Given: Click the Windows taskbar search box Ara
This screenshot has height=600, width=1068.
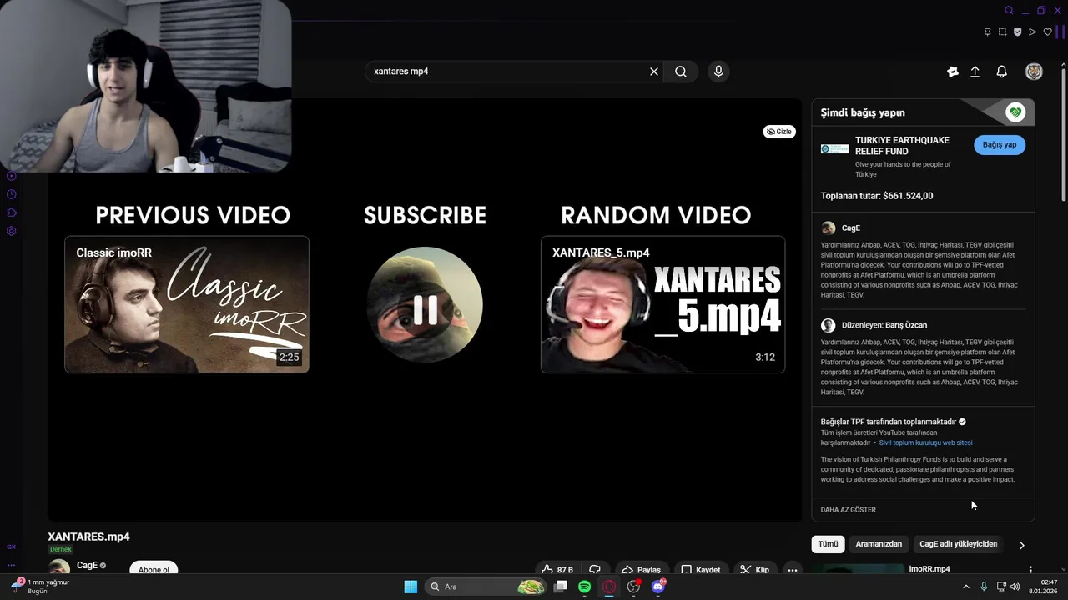Looking at the screenshot, I should [x=486, y=587].
